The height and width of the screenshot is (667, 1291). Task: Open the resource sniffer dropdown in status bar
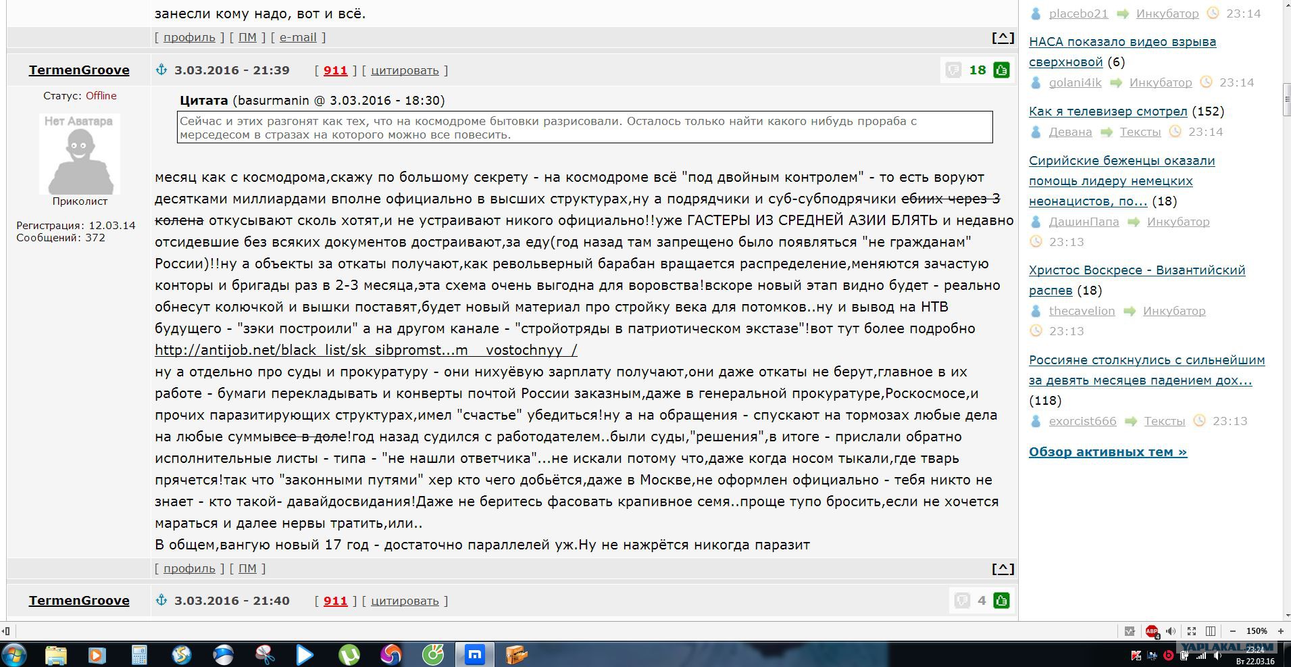(1130, 631)
